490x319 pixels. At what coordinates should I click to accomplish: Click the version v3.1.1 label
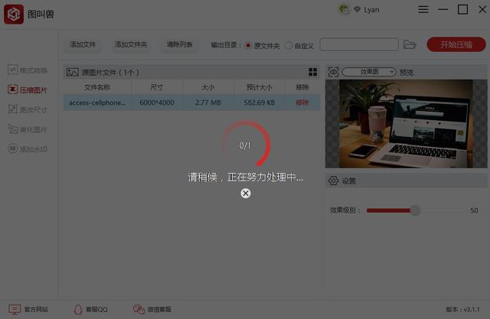462,309
